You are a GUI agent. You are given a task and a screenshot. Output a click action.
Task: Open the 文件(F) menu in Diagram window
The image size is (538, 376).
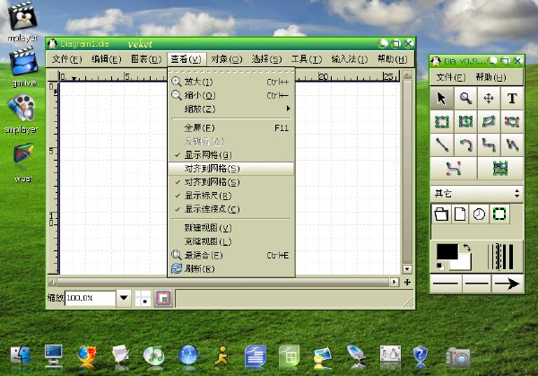(67, 59)
